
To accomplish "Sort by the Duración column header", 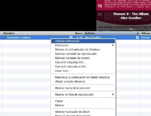I will pos(79,33).
